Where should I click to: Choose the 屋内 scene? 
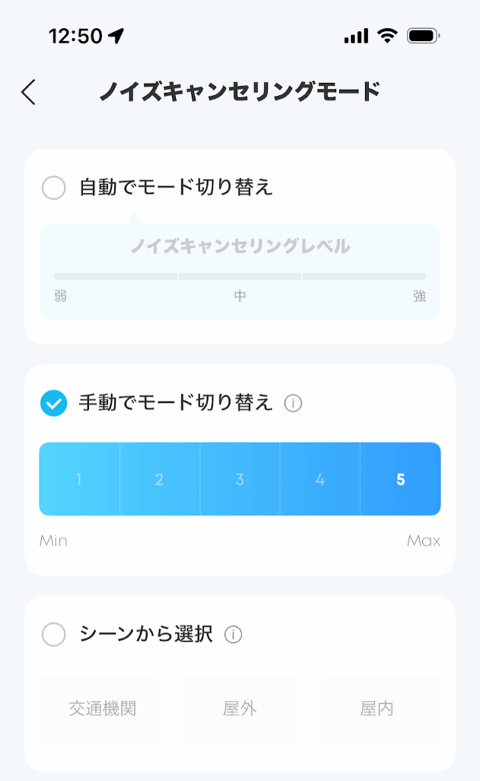(377, 709)
